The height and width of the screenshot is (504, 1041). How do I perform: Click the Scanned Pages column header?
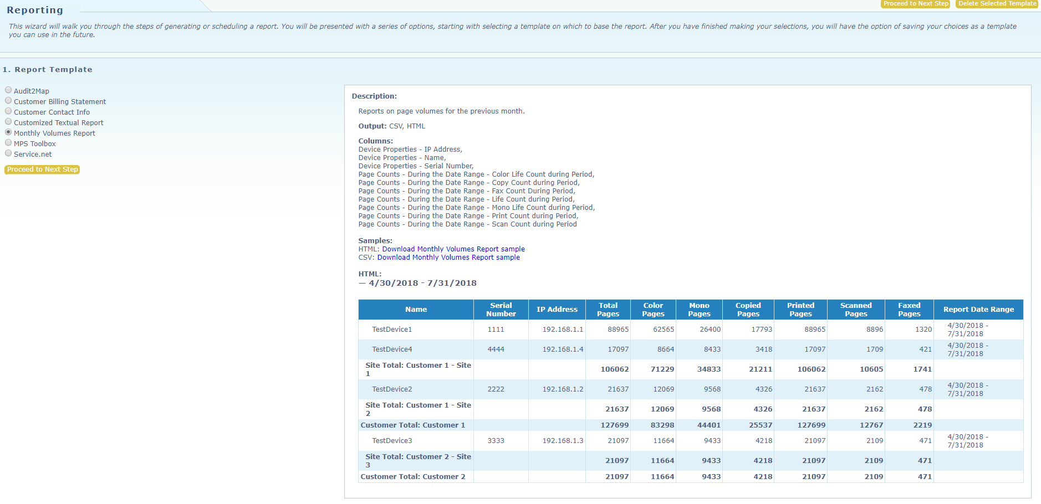coord(856,310)
